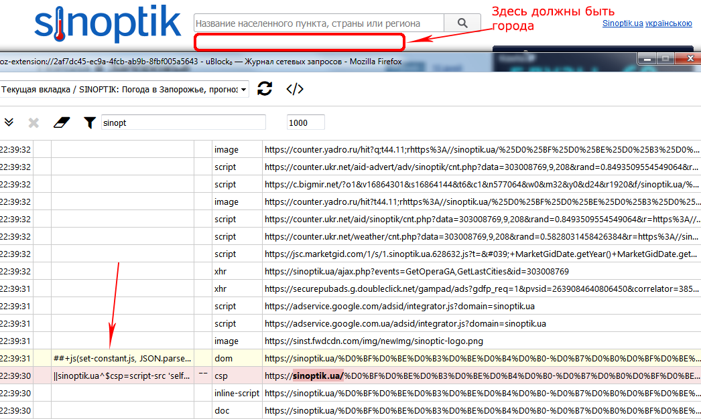Click the grey X clear-logger icon
This screenshot has width=701, height=419.
tap(34, 122)
